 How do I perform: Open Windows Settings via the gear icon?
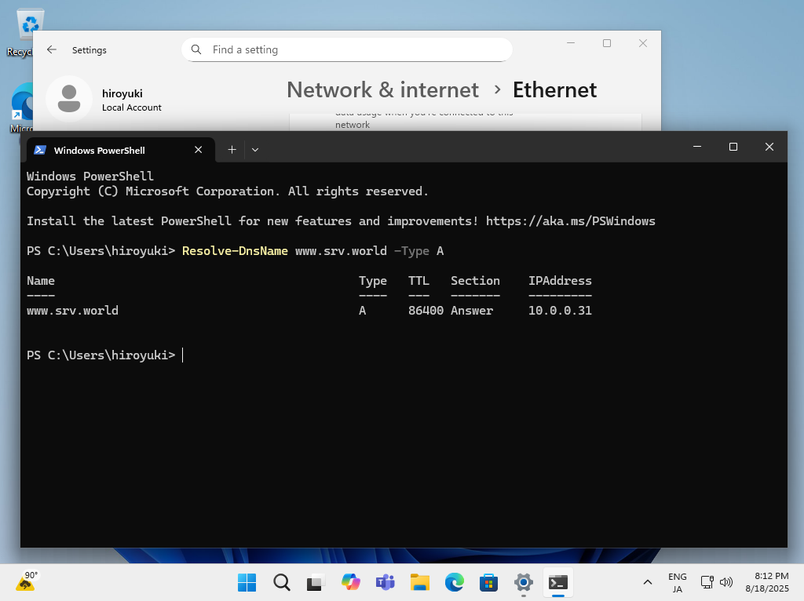(x=523, y=582)
